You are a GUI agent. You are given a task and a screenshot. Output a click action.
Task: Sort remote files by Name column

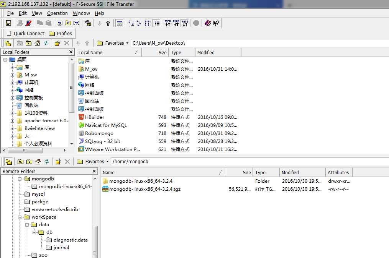pyautogui.click(x=163, y=172)
